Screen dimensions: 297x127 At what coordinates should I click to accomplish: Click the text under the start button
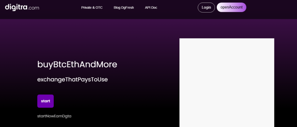pos(54,116)
